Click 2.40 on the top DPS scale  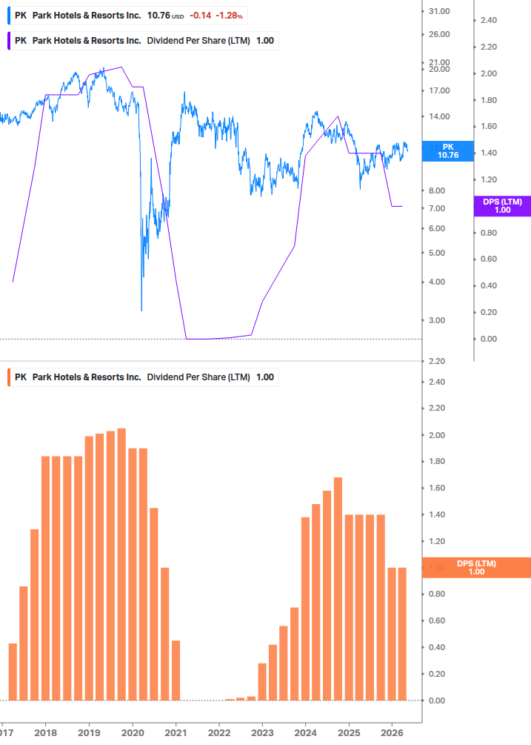tap(489, 21)
